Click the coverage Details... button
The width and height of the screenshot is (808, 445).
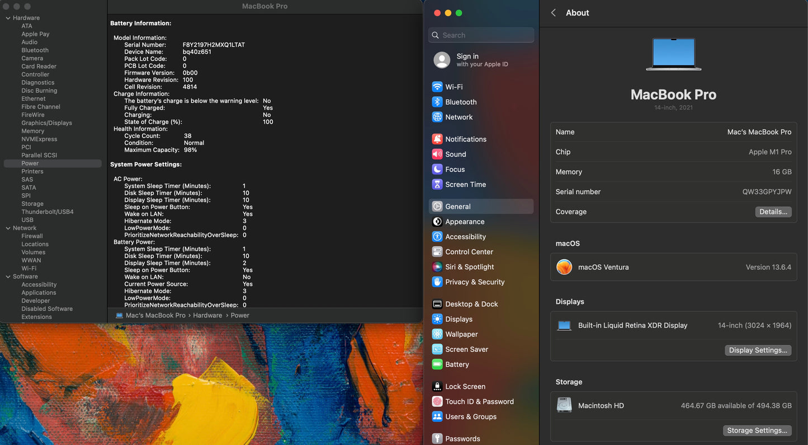pyautogui.click(x=773, y=212)
